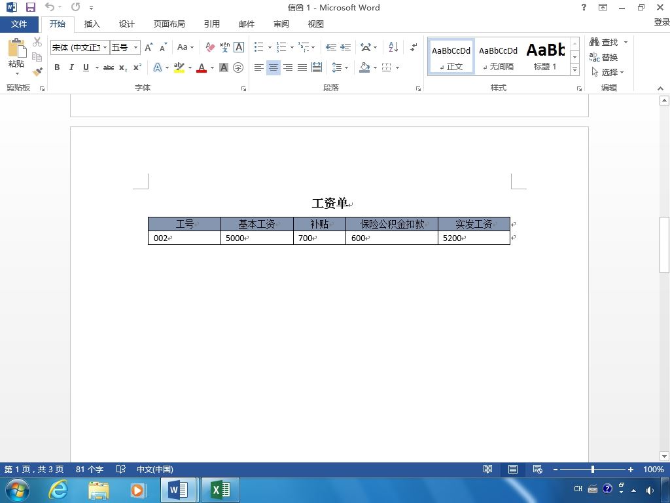Switch to 设计 Design tab
Screen dimensions: 670x503
(x=126, y=24)
